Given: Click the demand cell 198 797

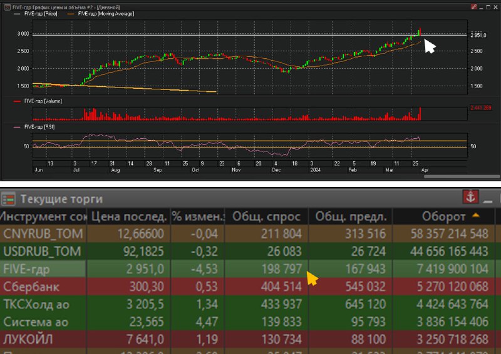Looking at the screenshot, I should coord(267,269).
